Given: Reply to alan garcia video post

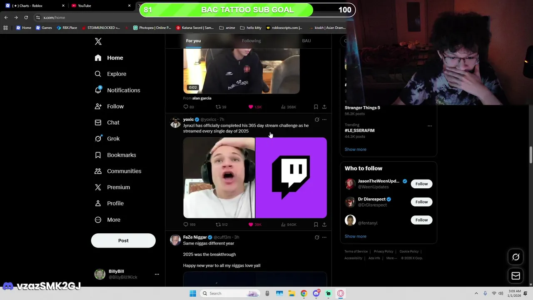Looking at the screenshot, I should 189,107.
